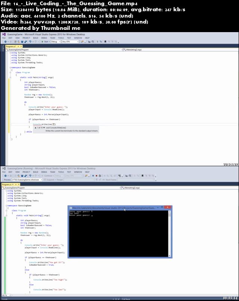The height and width of the screenshot is (301, 239).
Task: Open the zoom percentage dropdown in the running editor
Action: (6, 295)
